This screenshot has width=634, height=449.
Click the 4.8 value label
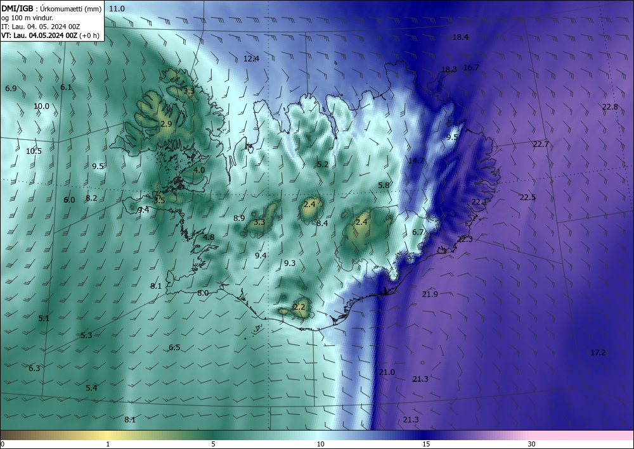coord(209,237)
